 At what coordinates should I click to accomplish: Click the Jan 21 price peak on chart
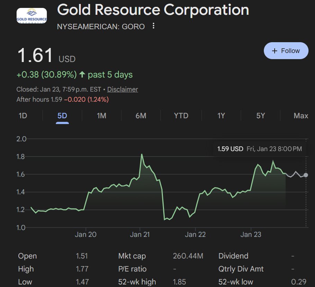click(x=142, y=154)
